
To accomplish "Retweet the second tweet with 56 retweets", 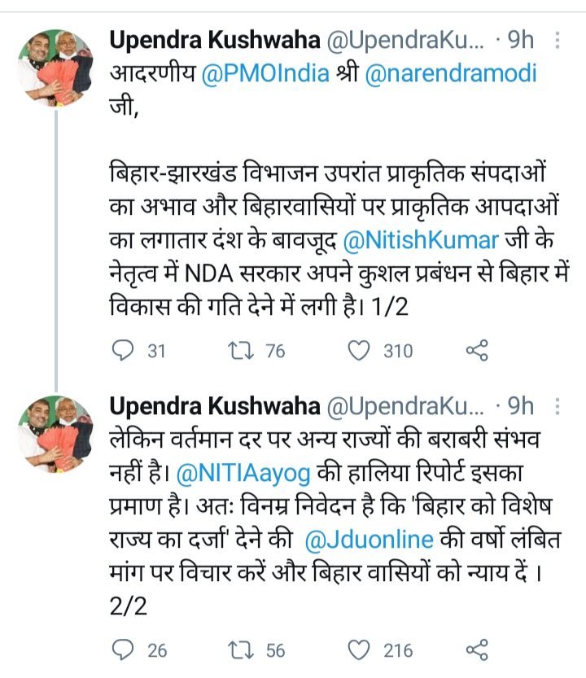I will [242, 650].
